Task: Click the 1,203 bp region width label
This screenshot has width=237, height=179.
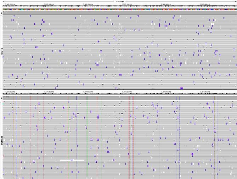Action: point(120,1)
